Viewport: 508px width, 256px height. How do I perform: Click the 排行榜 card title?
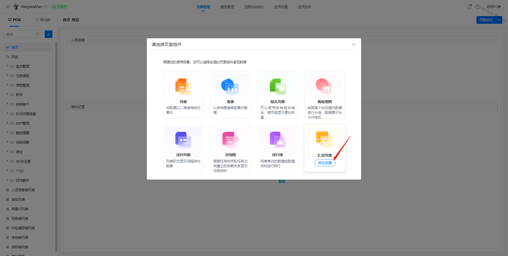coord(278,155)
